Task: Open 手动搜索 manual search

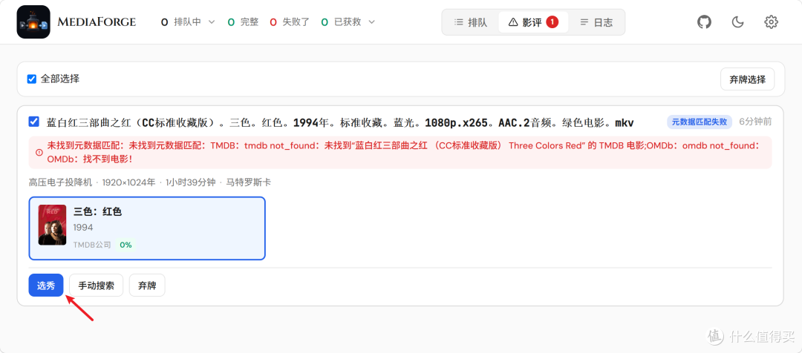Action: pos(96,285)
